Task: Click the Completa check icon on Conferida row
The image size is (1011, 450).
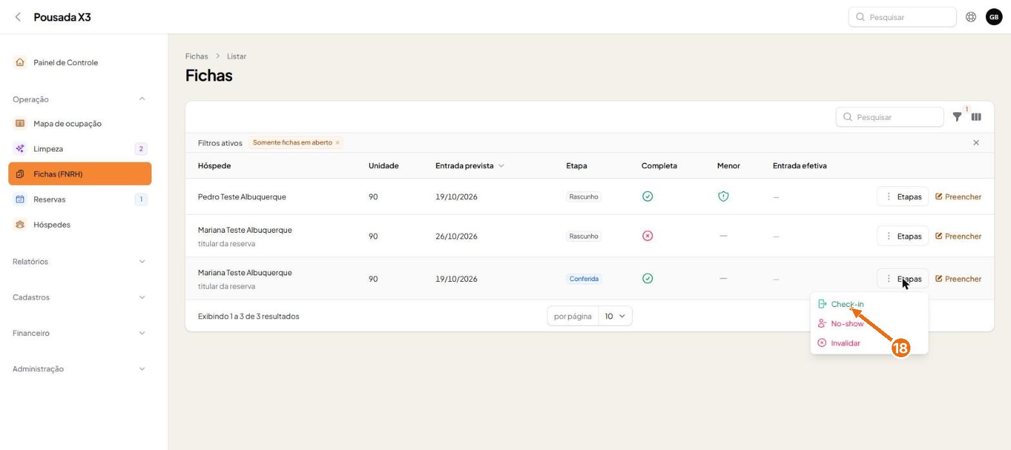Action: click(x=647, y=279)
